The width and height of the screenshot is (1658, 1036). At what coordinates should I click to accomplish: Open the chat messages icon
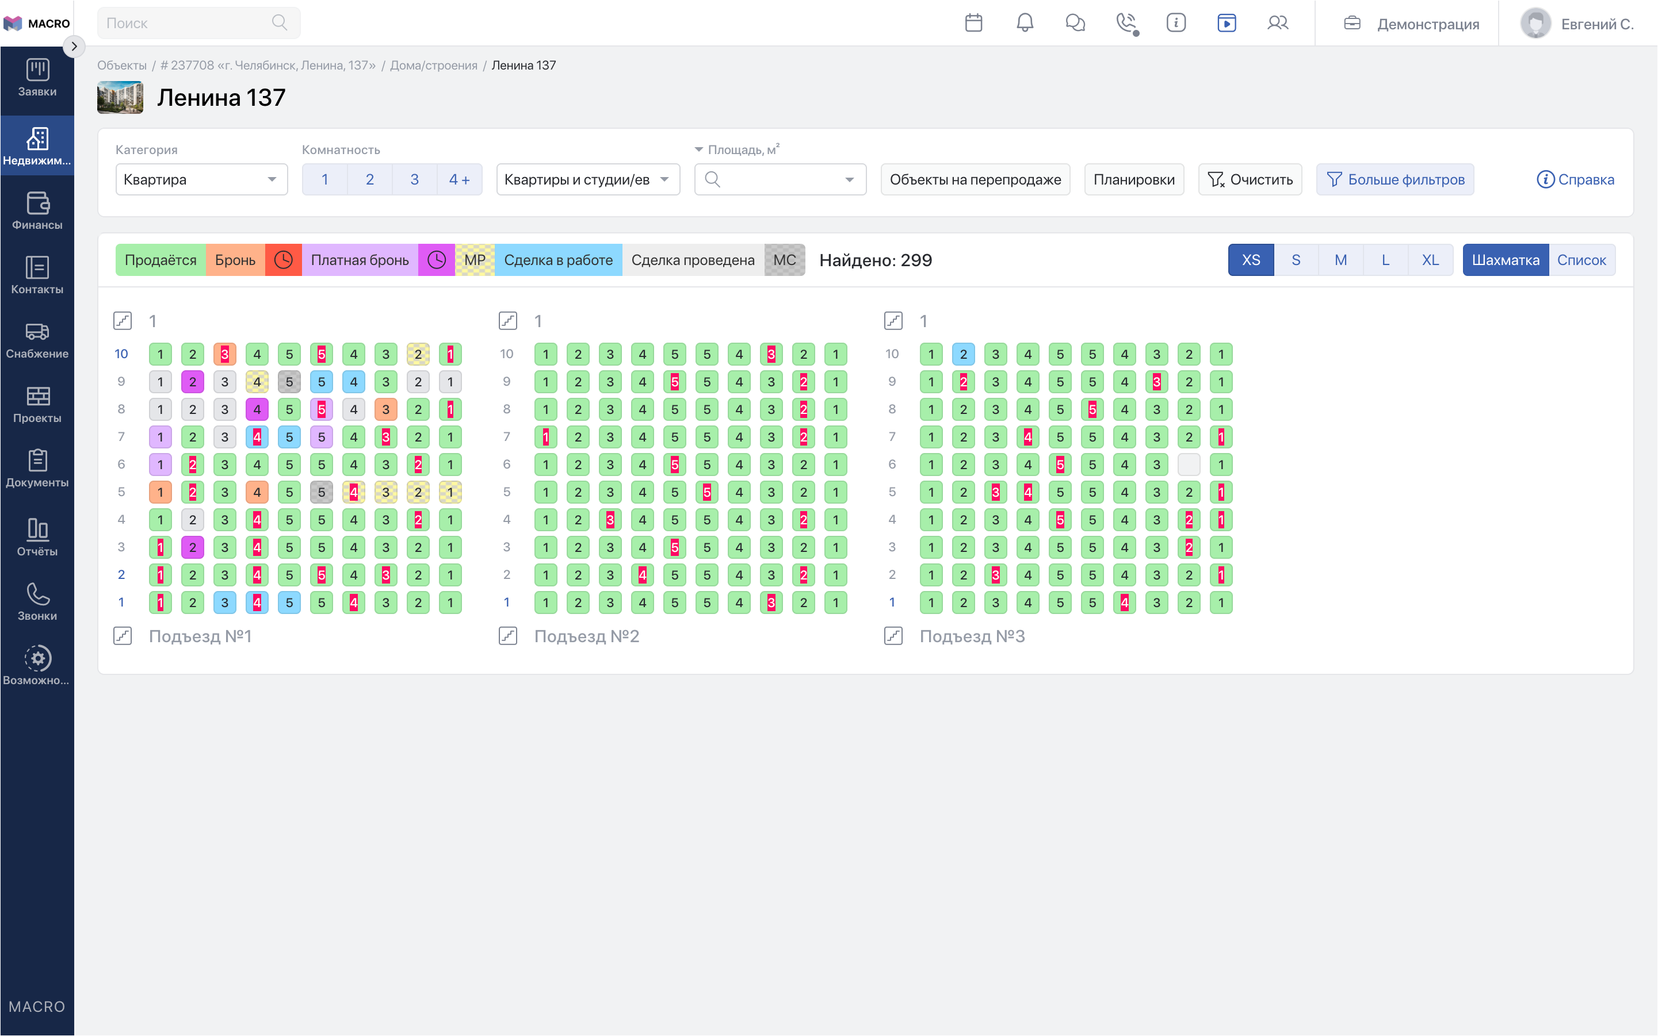point(1075,22)
